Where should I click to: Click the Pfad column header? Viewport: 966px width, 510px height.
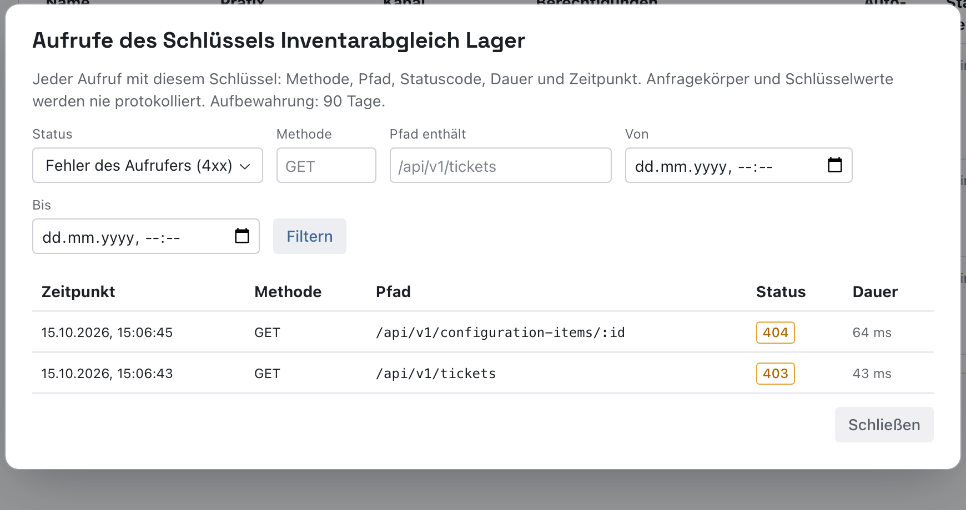[393, 292]
